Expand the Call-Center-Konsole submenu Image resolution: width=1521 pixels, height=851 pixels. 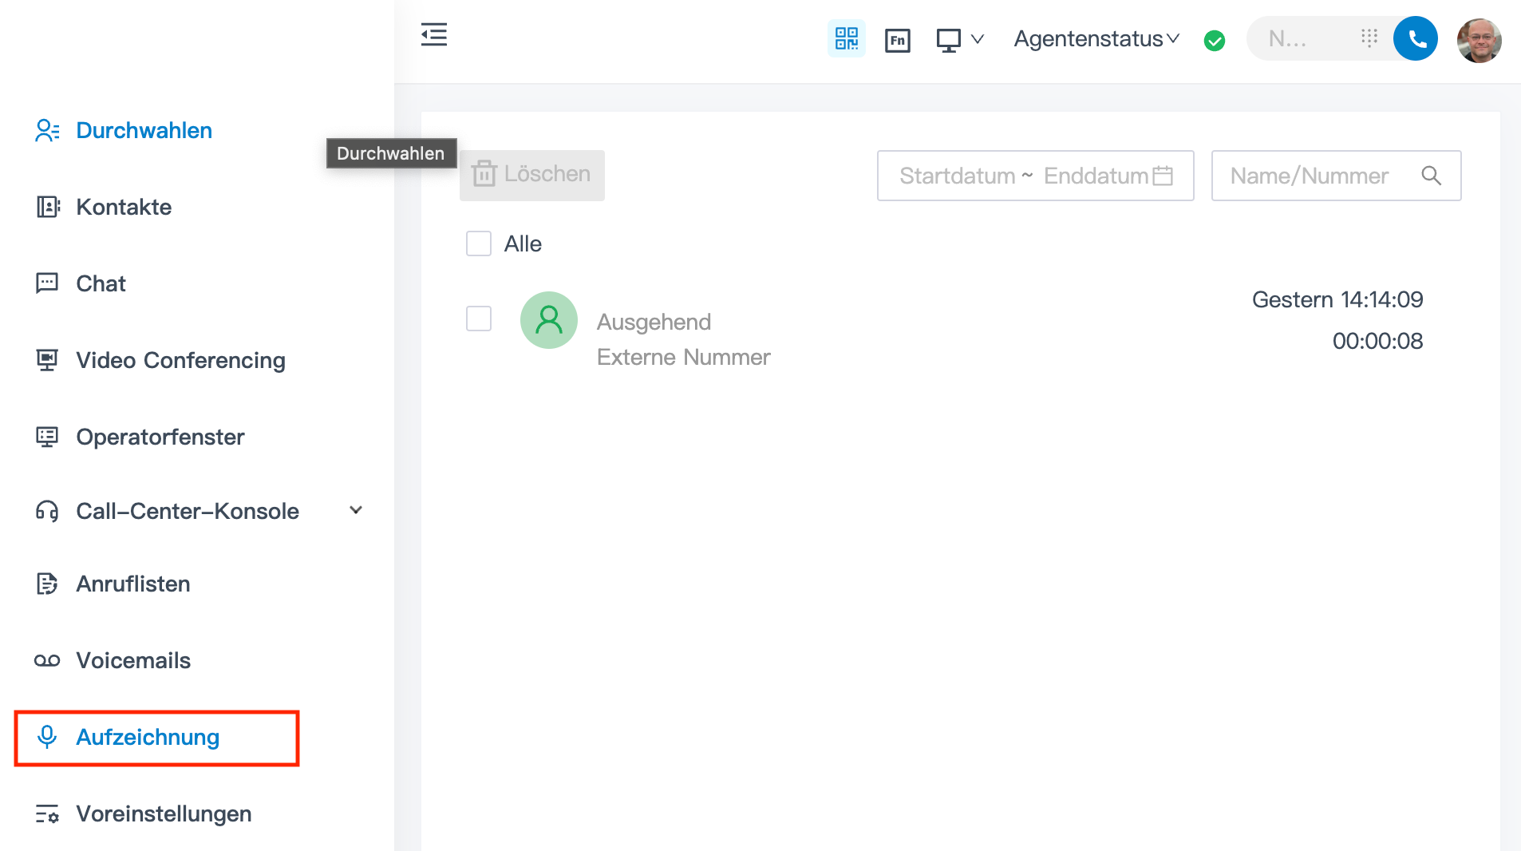pos(356,510)
